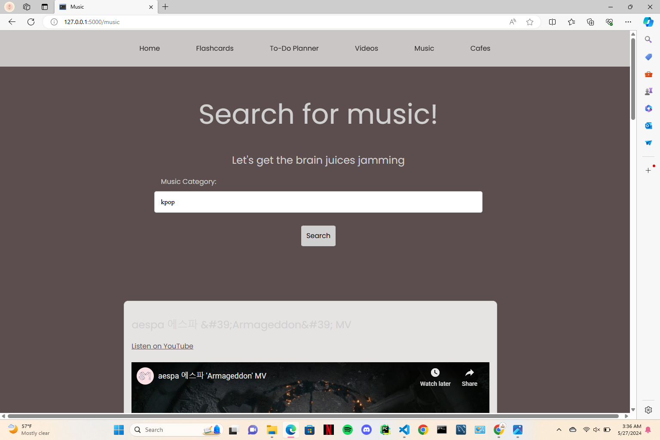The height and width of the screenshot is (440, 660).
Task: Refresh the Music page
Action: [x=31, y=22]
